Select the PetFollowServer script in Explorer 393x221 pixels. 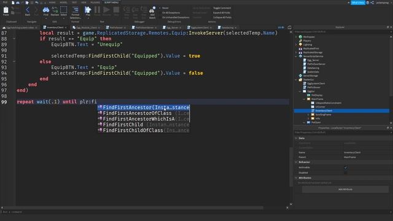(x=316, y=64)
